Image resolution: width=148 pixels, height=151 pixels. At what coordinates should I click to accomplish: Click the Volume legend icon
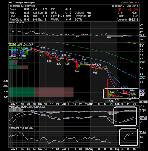pyautogui.click(x=9, y=59)
